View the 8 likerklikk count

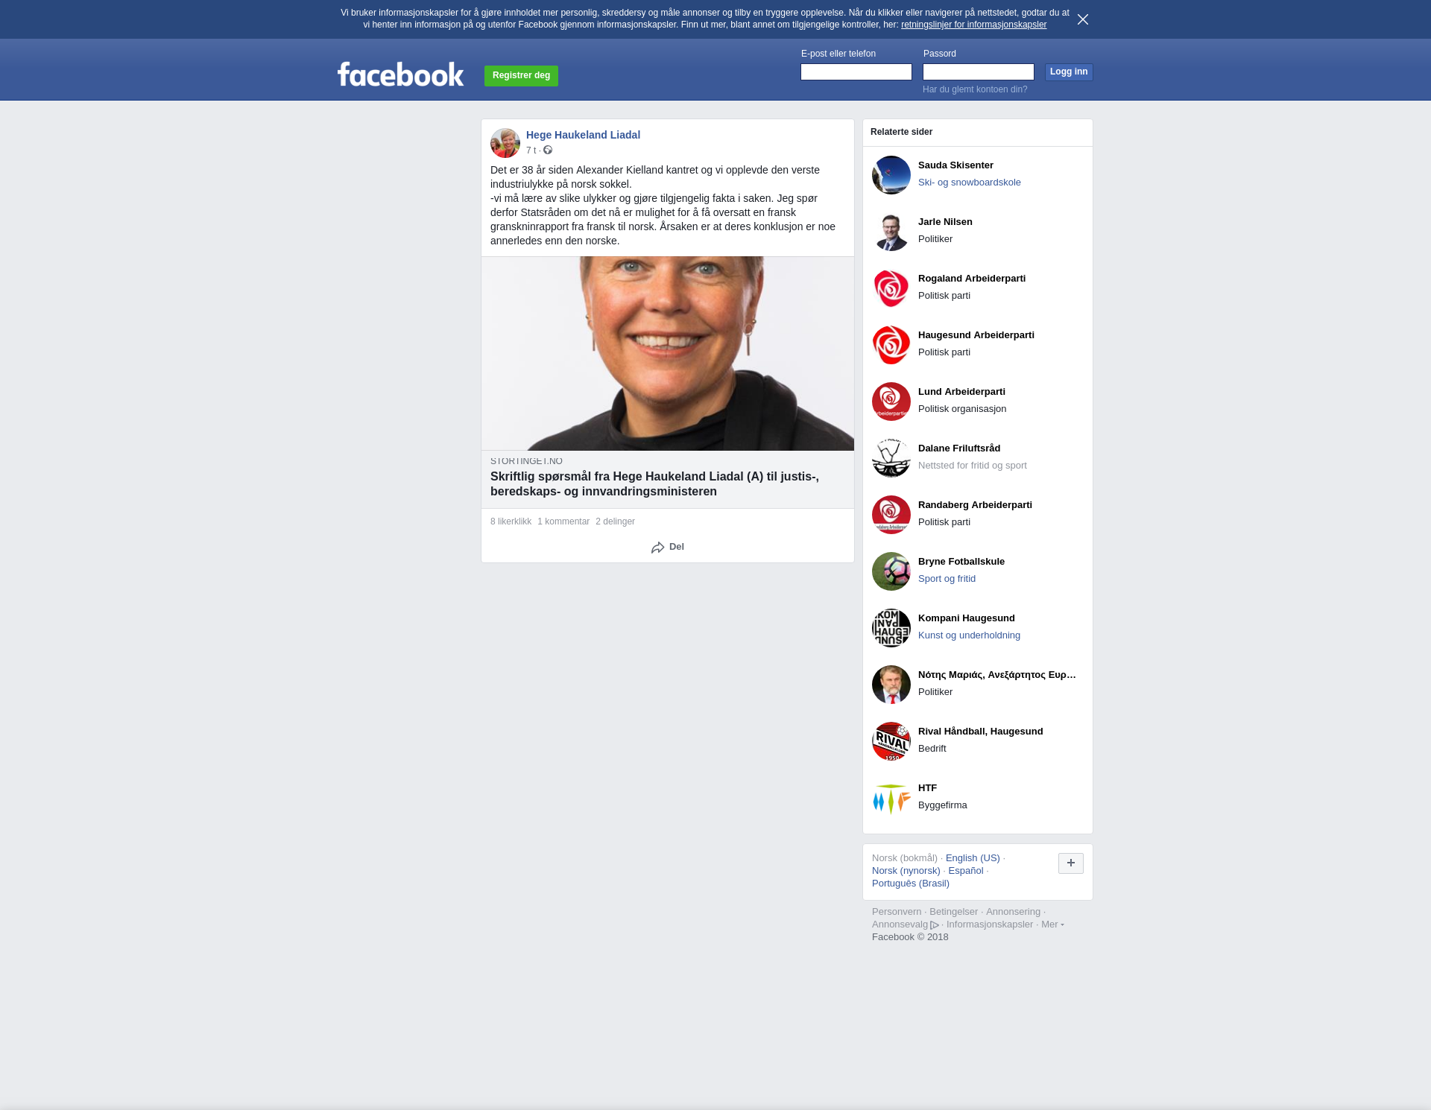pos(511,521)
